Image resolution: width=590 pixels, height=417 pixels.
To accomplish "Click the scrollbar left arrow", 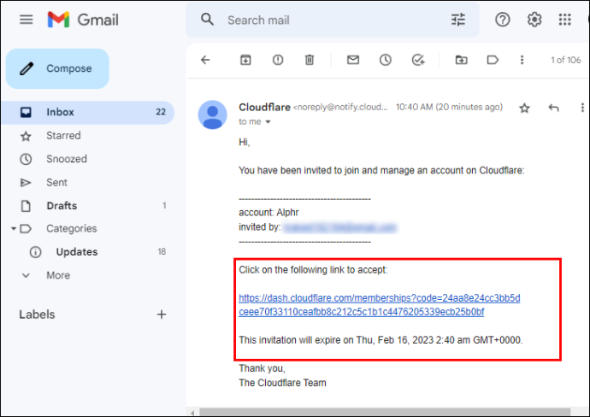I will click(x=192, y=413).
